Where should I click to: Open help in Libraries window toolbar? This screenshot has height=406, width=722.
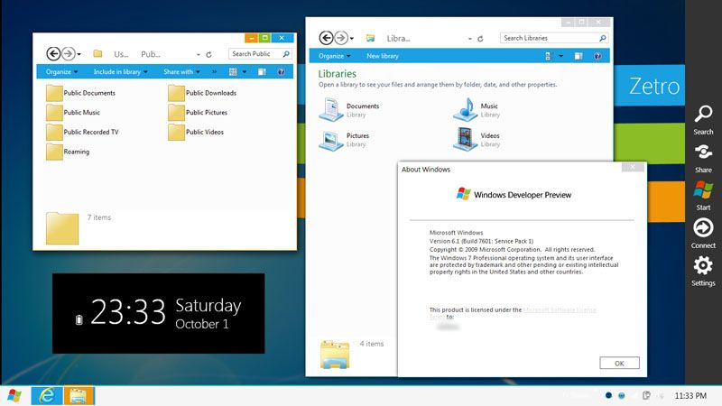click(x=597, y=56)
